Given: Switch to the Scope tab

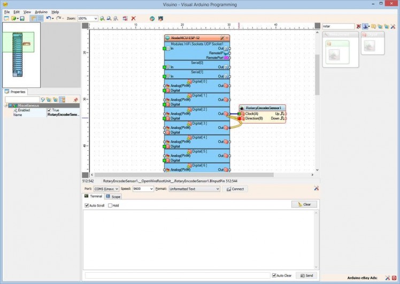Looking at the screenshot, I should [x=113, y=197].
